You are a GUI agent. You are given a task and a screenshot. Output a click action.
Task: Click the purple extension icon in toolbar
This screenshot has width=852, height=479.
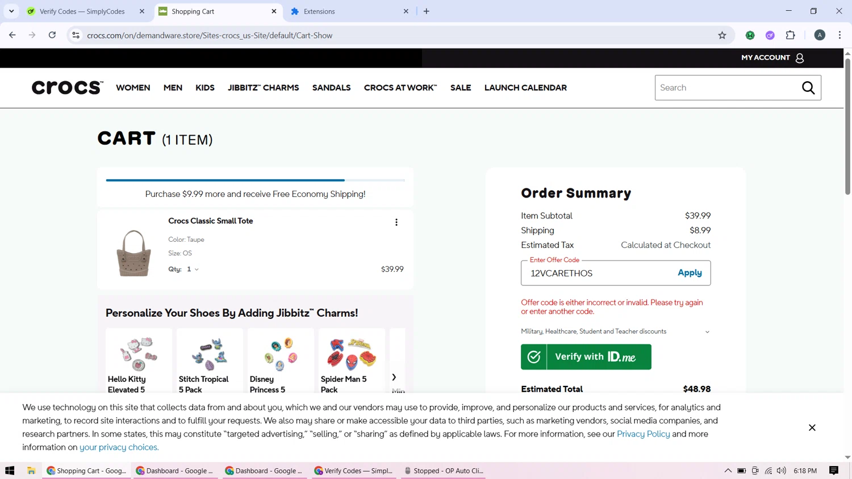click(770, 35)
